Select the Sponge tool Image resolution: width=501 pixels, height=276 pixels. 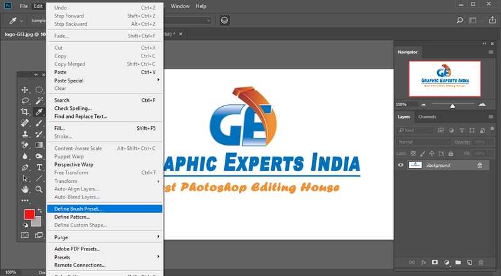[39, 156]
